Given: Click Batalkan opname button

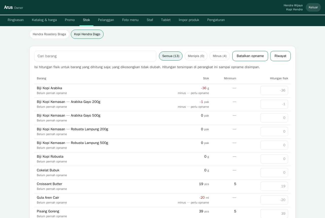Looking at the screenshot, I should click(250, 56).
